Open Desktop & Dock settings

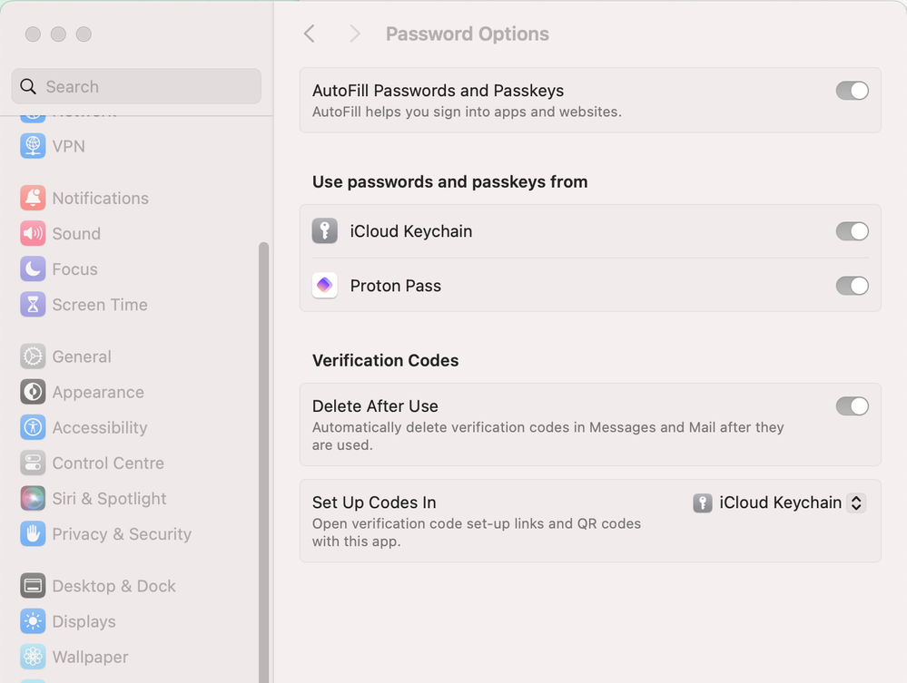coord(113,586)
